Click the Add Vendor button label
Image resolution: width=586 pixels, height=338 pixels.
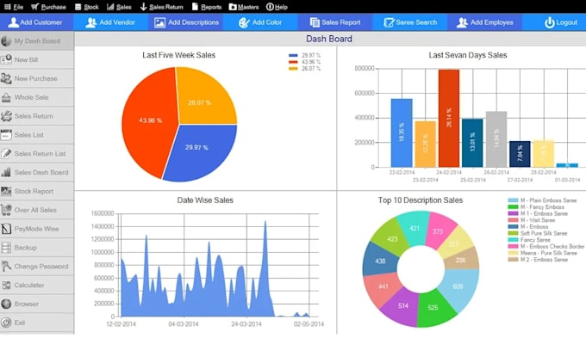117,22
